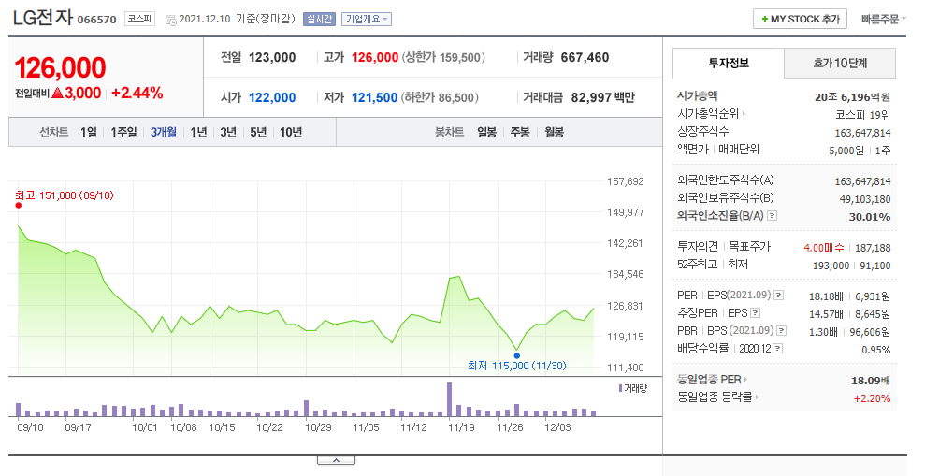
Task: Select the 3년 line chart
Action: [228, 132]
